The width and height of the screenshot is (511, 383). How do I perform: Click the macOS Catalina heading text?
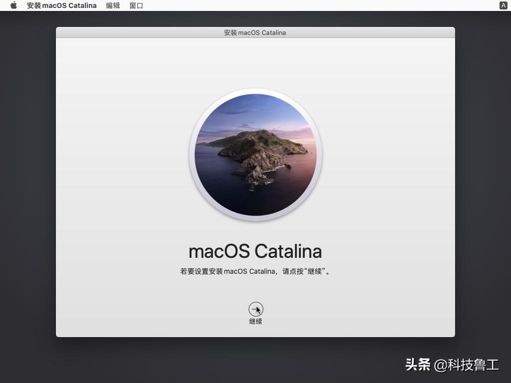point(255,251)
